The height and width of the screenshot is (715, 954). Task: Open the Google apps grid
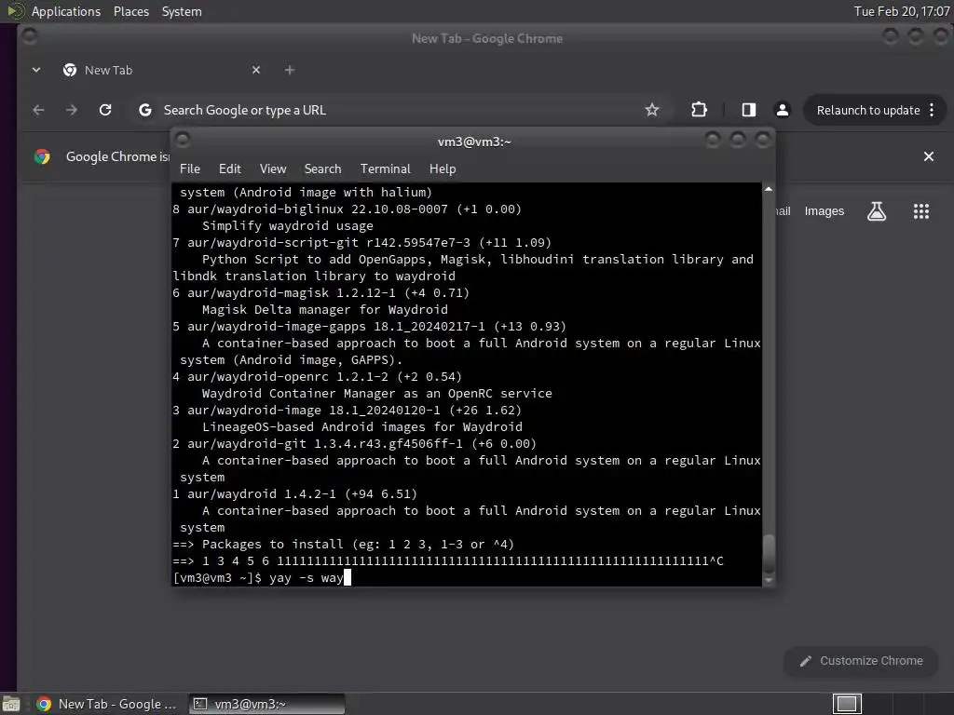(x=921, y=211)
